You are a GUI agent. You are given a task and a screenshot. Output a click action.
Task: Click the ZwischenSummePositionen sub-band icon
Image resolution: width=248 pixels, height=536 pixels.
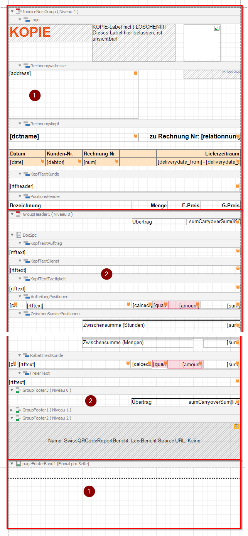click(x=26, y=314)
